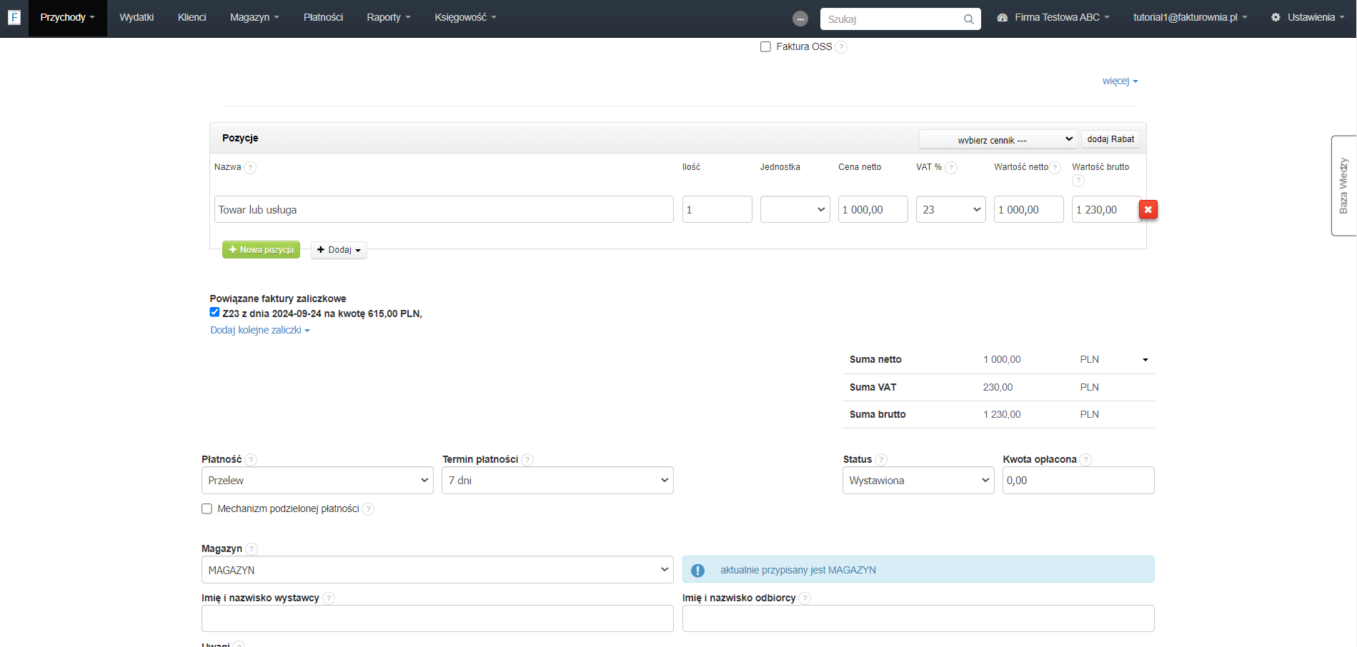This screenshot has height=647, width=1357.
Task: Open the Baza Wiedzy side tab
Action: (x=1343, y=186)
